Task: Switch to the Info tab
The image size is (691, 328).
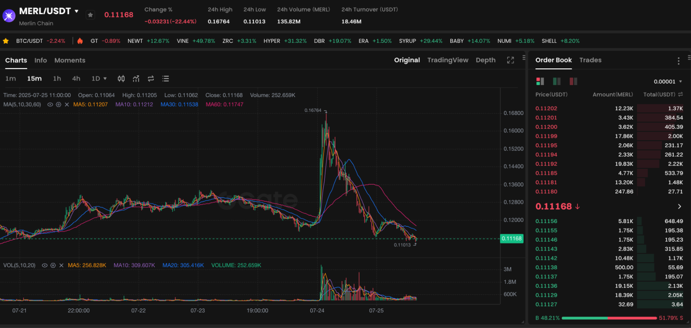Action: (40, 60)
